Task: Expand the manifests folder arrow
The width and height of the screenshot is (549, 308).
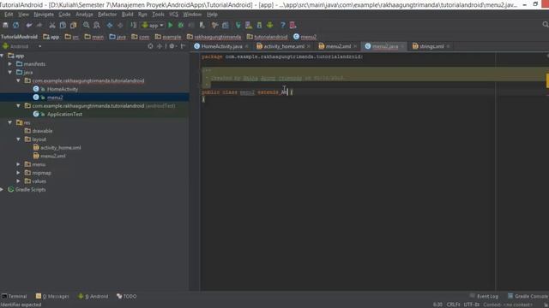Action: pyautogui.click(x=10, y=64)
